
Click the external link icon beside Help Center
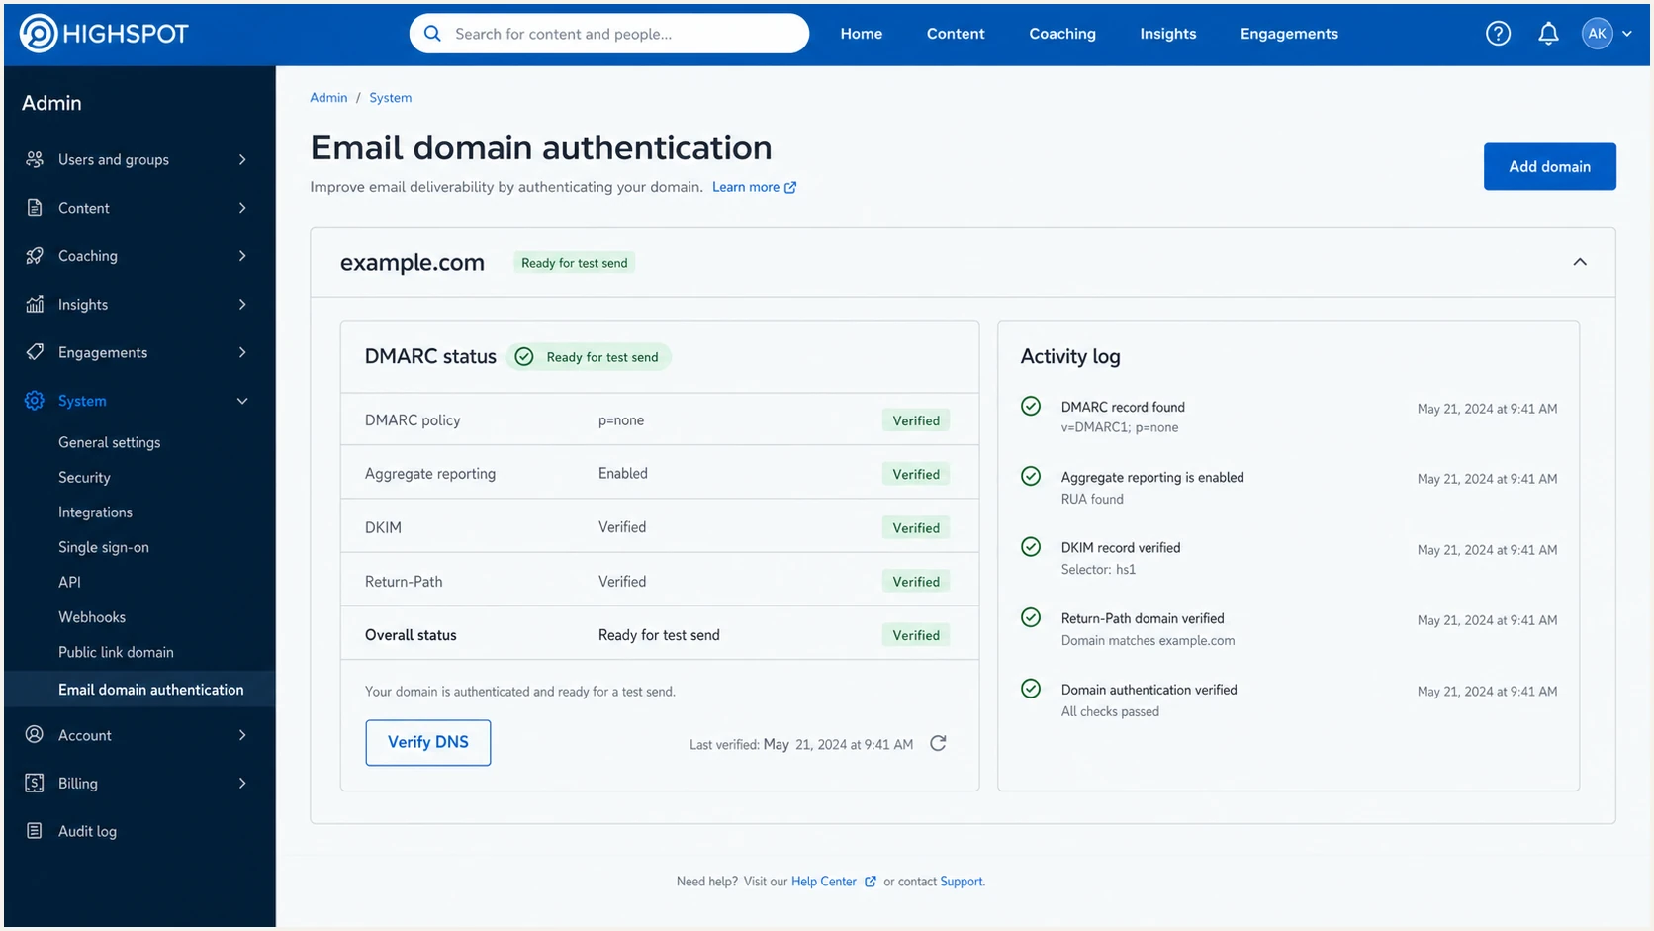[x=871, y=882]
